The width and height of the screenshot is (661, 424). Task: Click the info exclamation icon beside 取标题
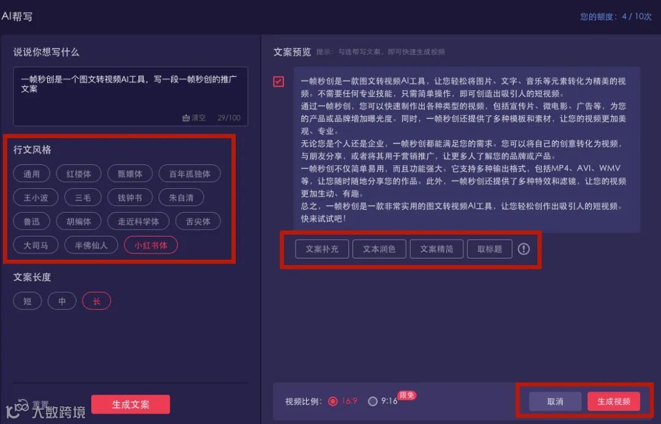(523, 249)
